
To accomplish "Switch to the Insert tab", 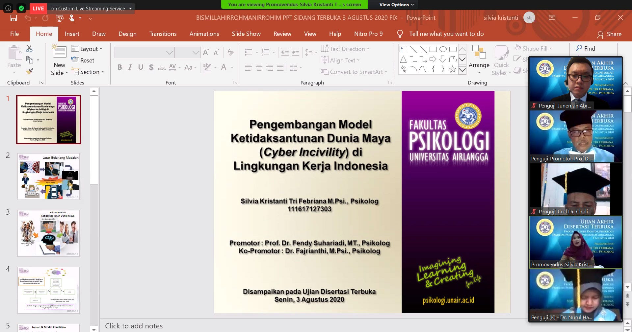I will pyautogui.click(x=72, y=34).
